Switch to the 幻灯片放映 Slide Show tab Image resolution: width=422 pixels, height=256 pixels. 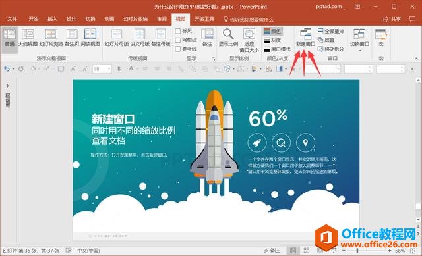(x=136, y=19)
